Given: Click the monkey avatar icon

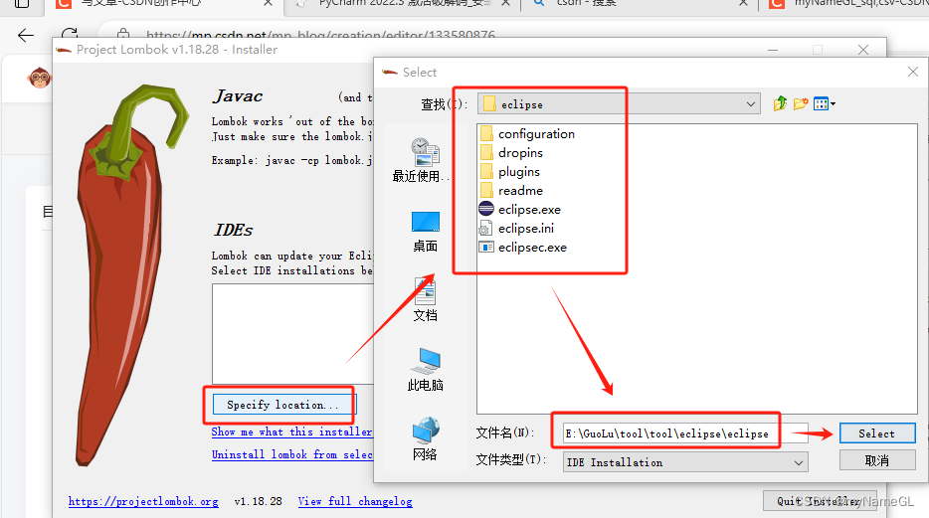Looking at the screenshot, I should tap(40, 78).
